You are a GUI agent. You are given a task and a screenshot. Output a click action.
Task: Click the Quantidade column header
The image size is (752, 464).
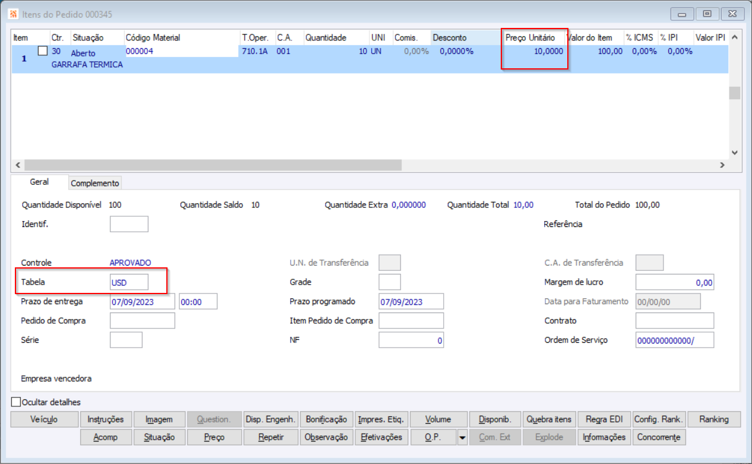(x=336, y=37)
